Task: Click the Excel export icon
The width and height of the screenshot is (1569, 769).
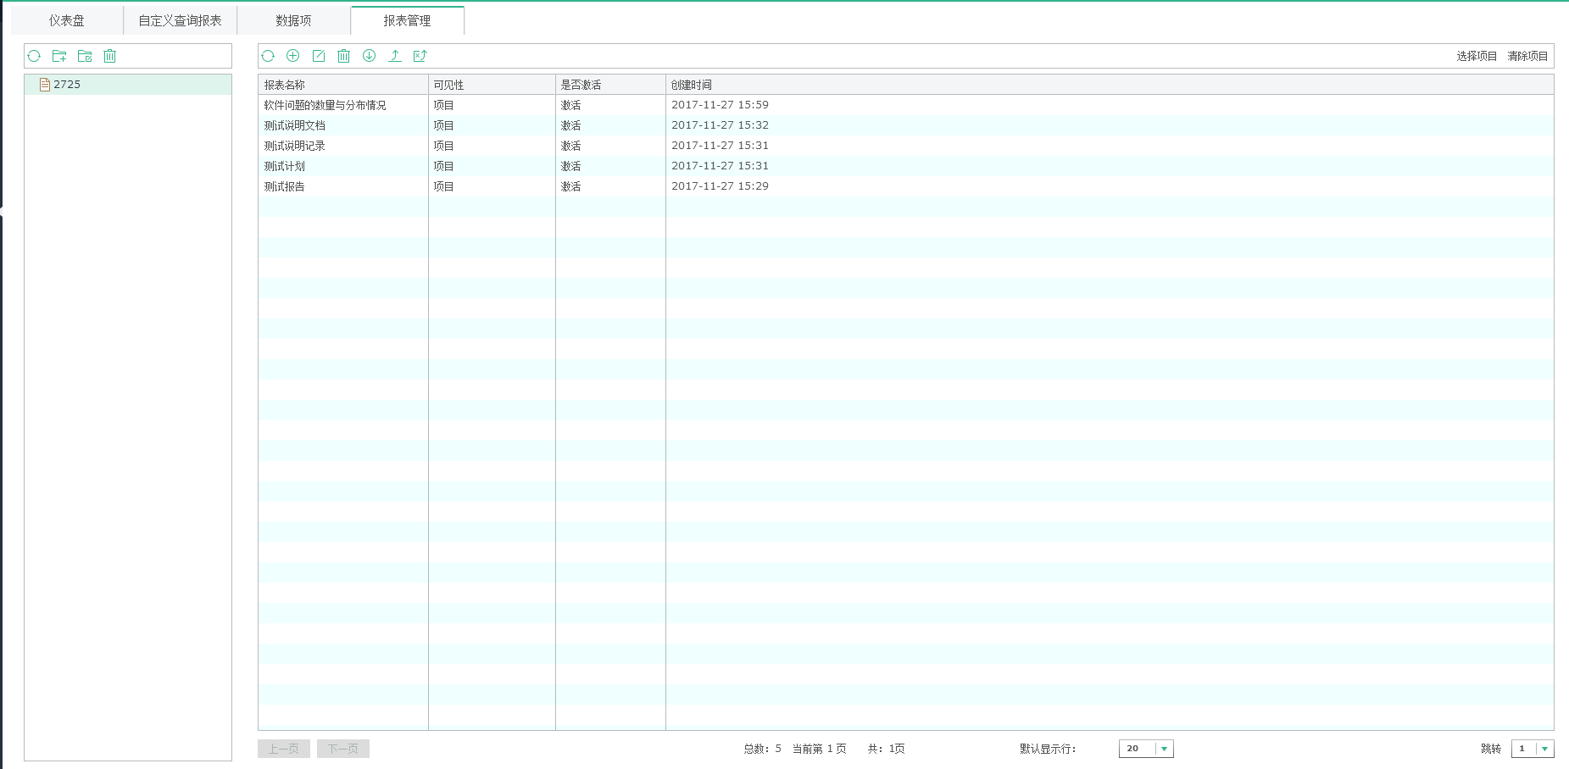Action: click(x=420, y=56)
